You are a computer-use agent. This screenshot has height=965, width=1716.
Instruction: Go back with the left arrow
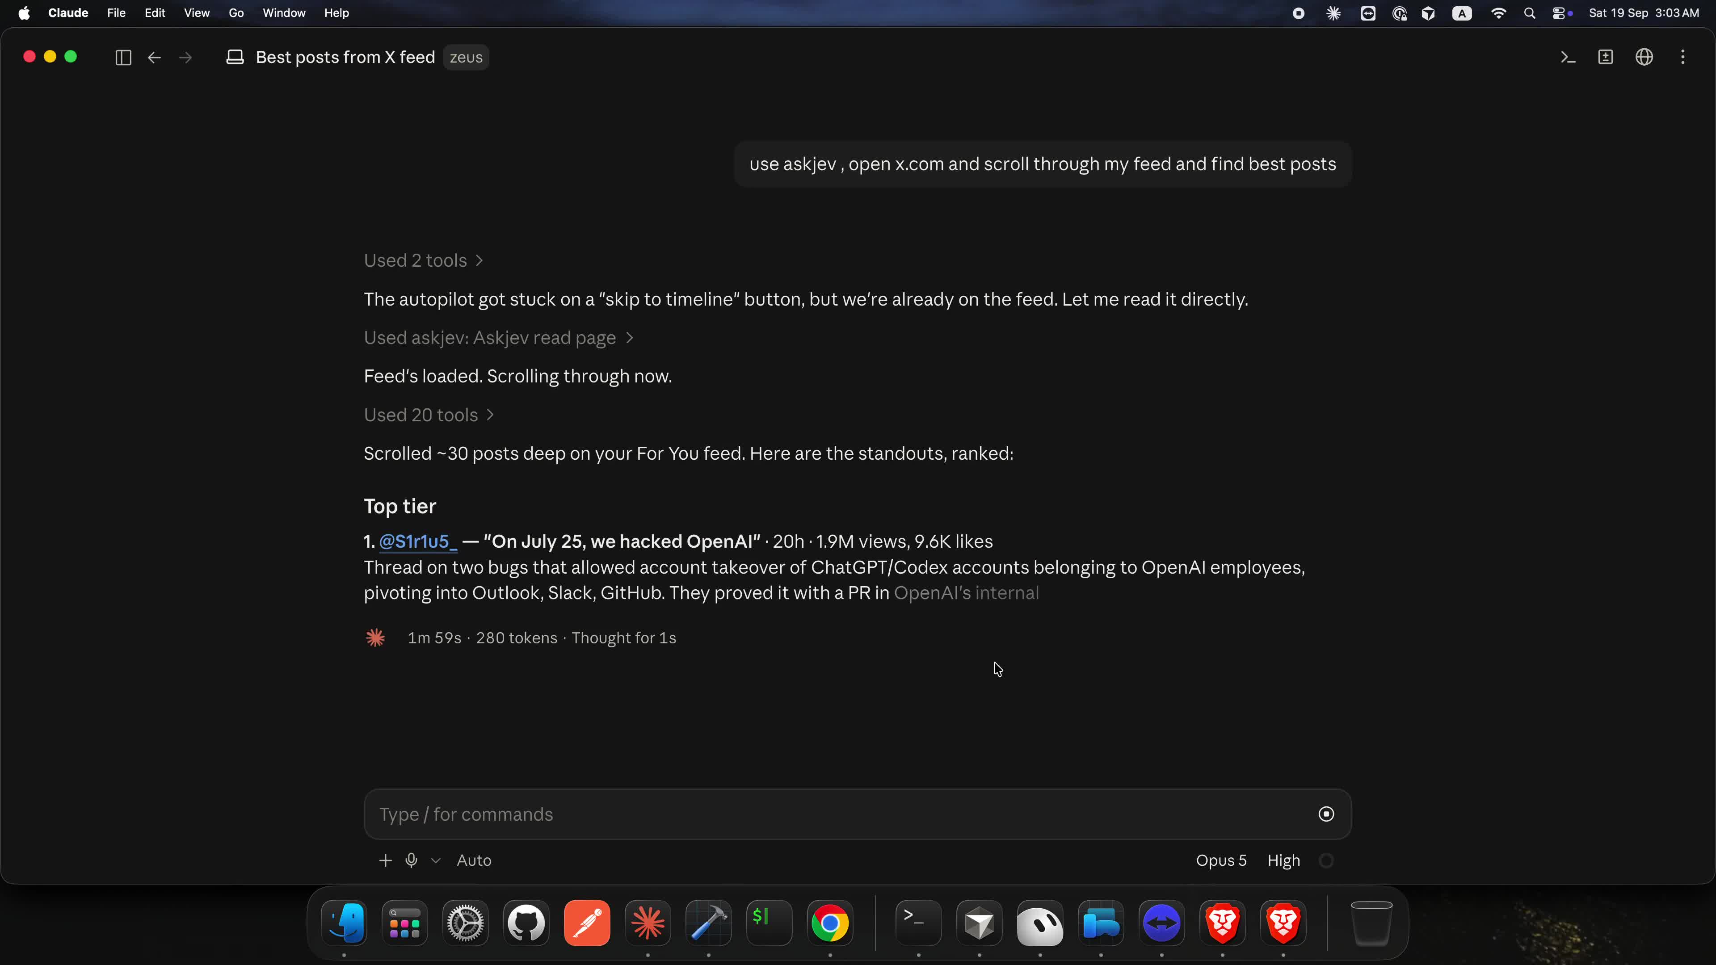155,57
